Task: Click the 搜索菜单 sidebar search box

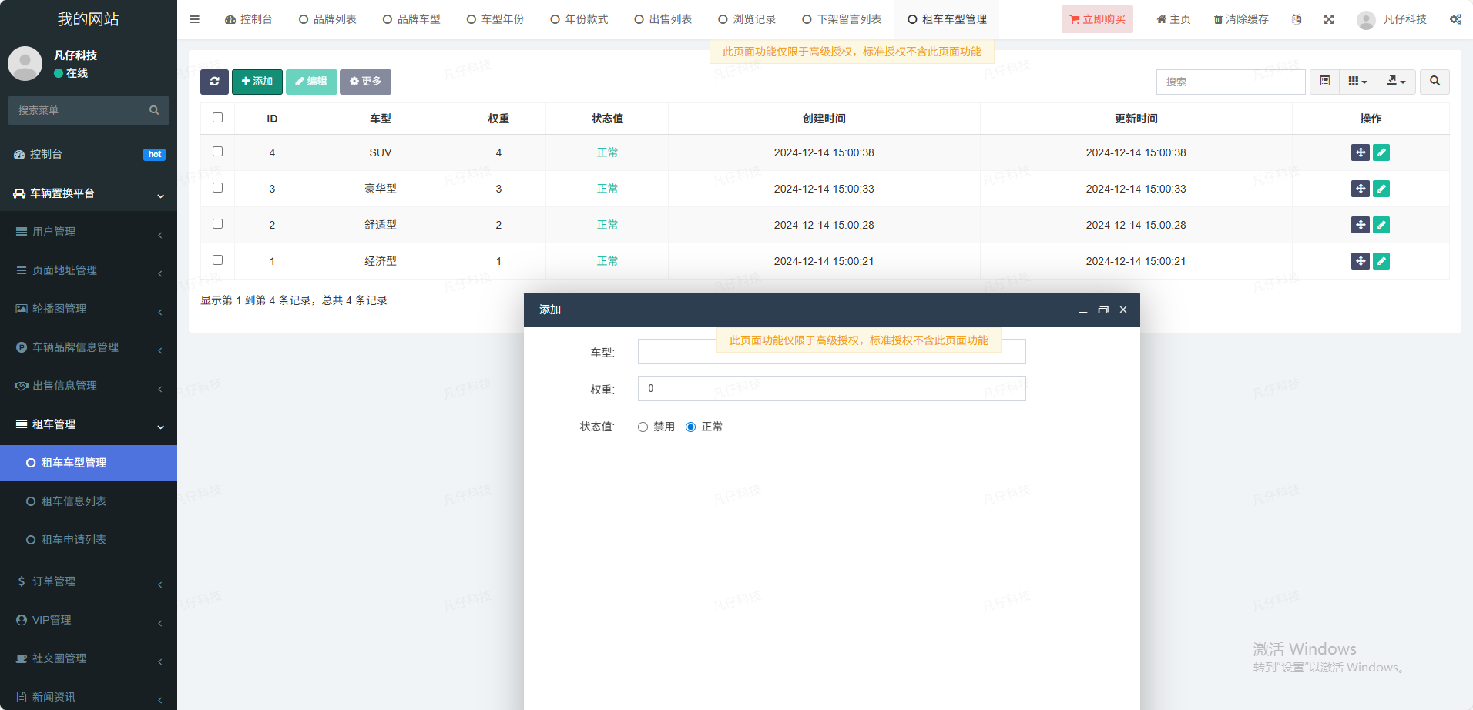Action: 81,110
